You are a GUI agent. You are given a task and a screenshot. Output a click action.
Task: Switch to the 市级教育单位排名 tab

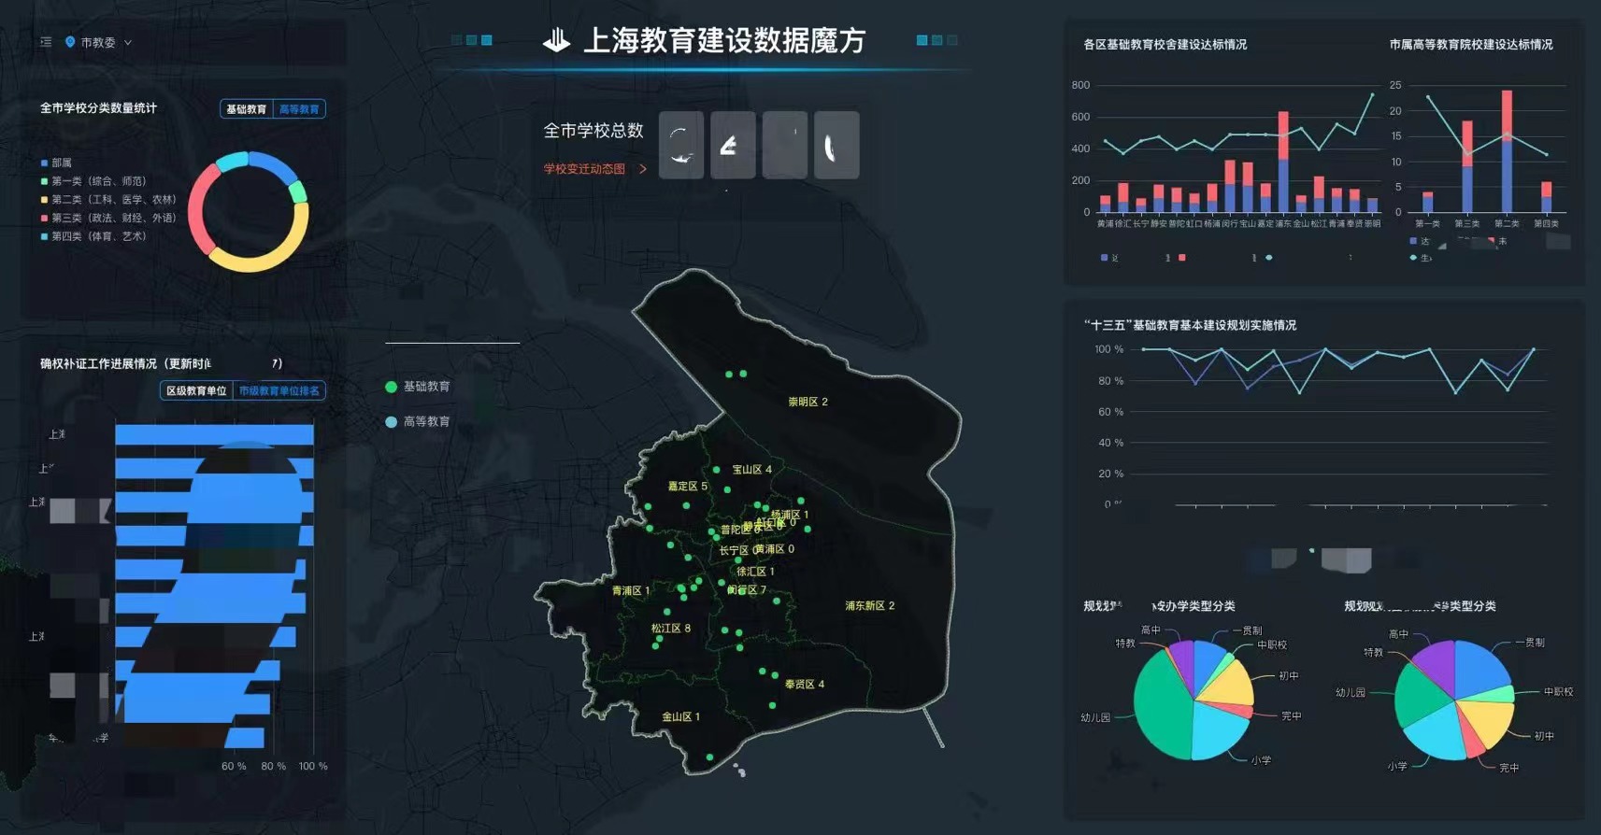pos(279,391)
